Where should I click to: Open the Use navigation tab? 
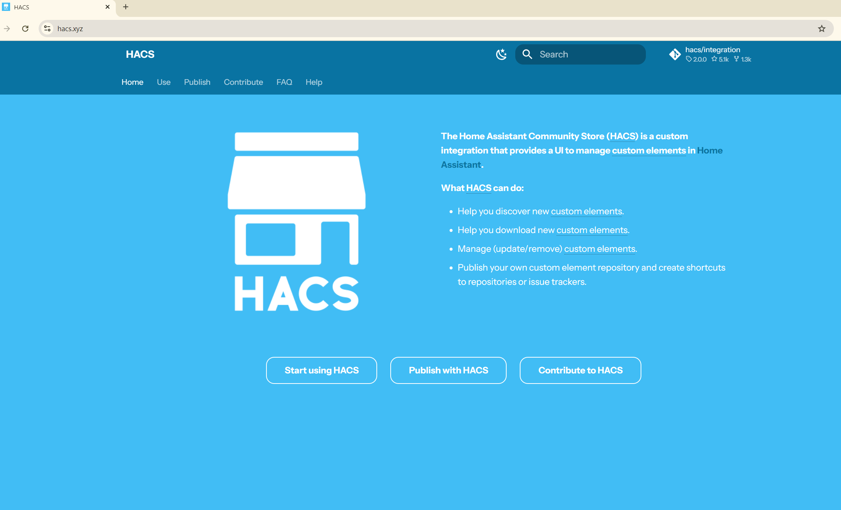coord(164,82)
